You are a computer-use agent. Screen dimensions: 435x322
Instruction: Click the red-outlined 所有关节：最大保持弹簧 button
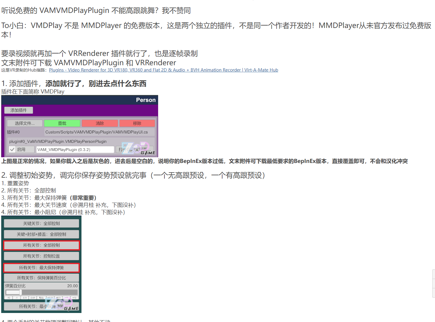[x=41, y=268]
